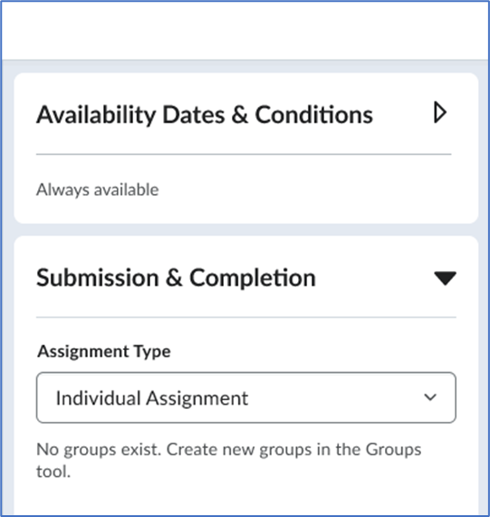Click the Submission & Completion heading
490x517 pixels.
point(177,278)
